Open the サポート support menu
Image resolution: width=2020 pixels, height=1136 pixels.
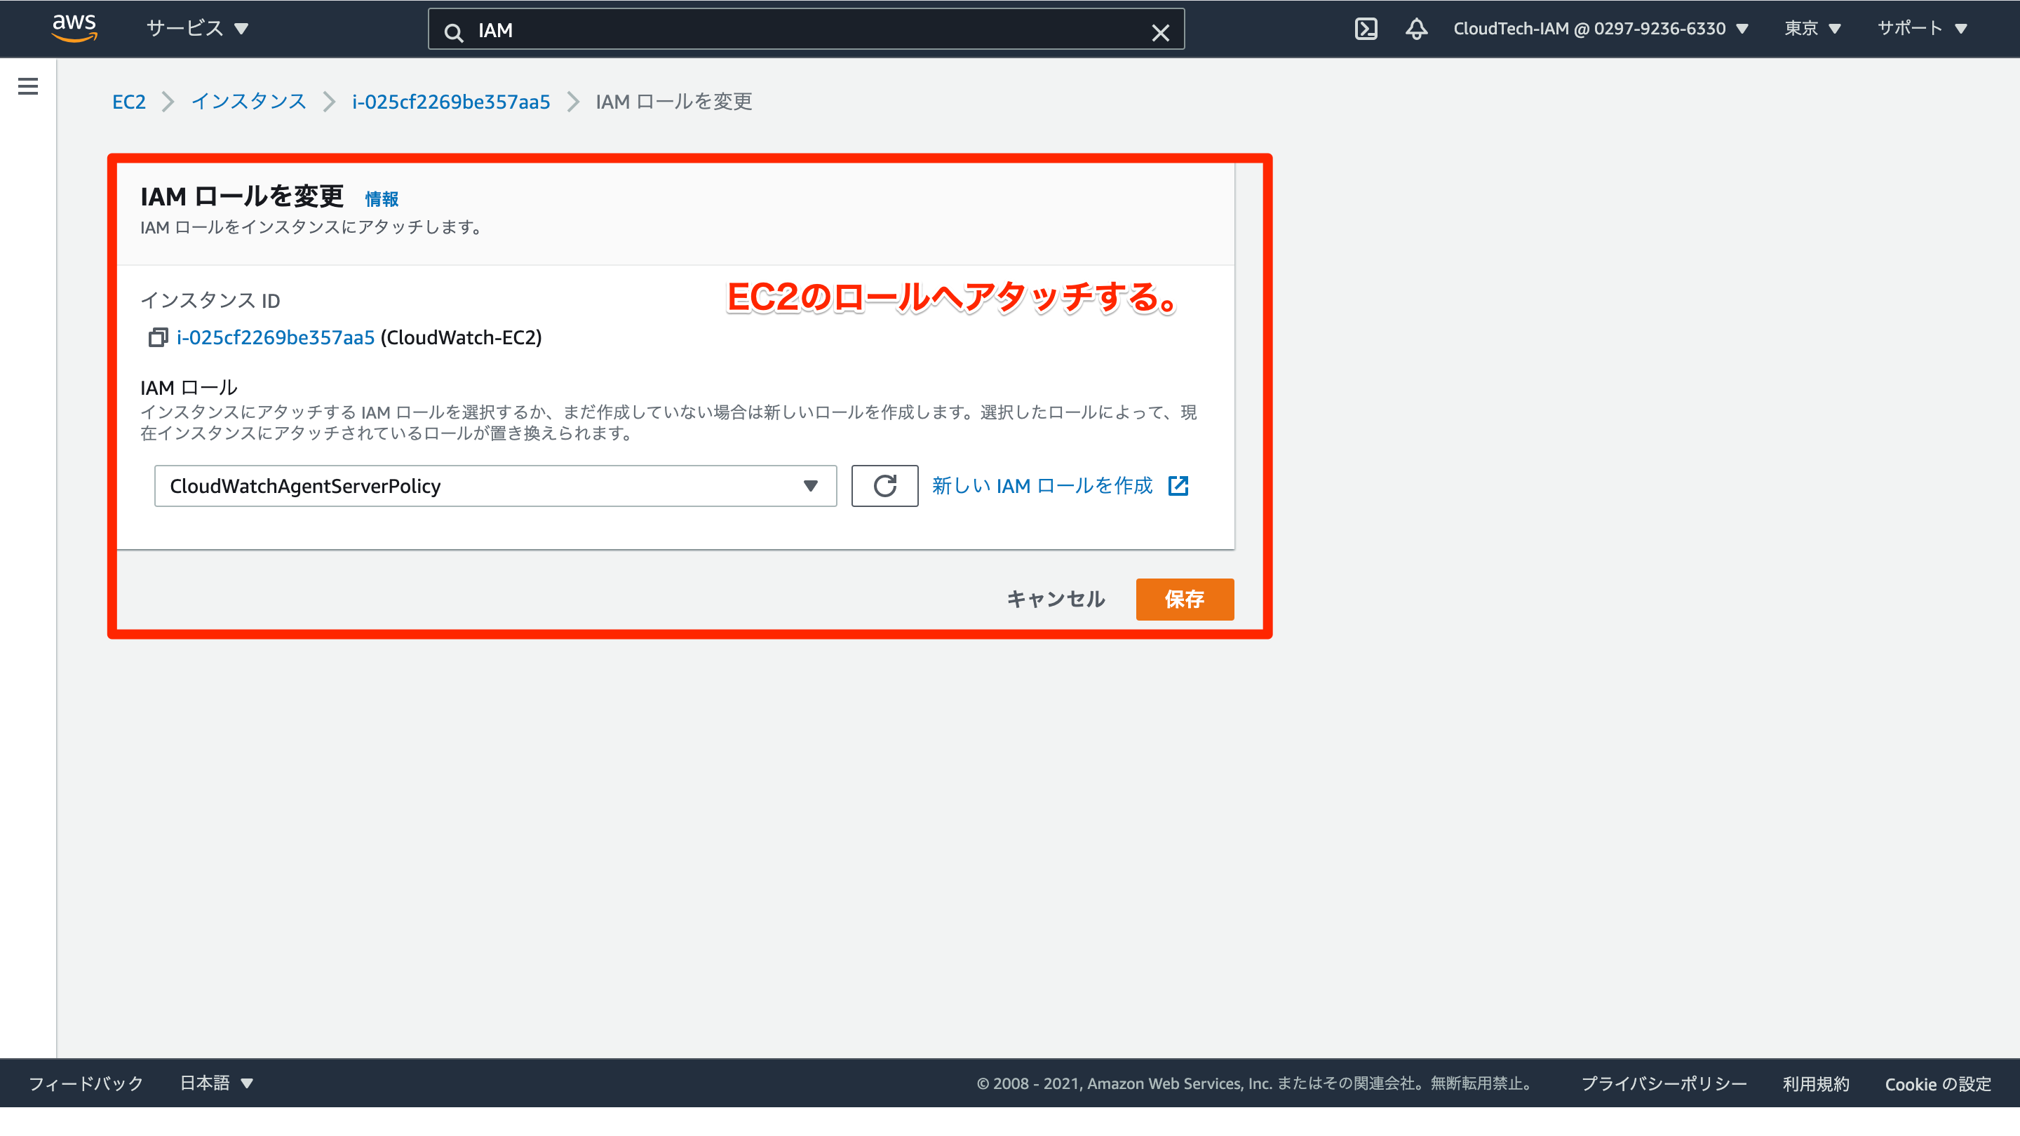pyautogui.click(x=1921, y=29)
